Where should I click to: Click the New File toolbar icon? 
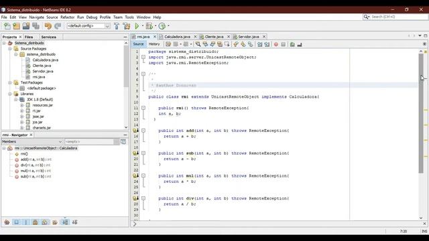(x=7, y=26)
